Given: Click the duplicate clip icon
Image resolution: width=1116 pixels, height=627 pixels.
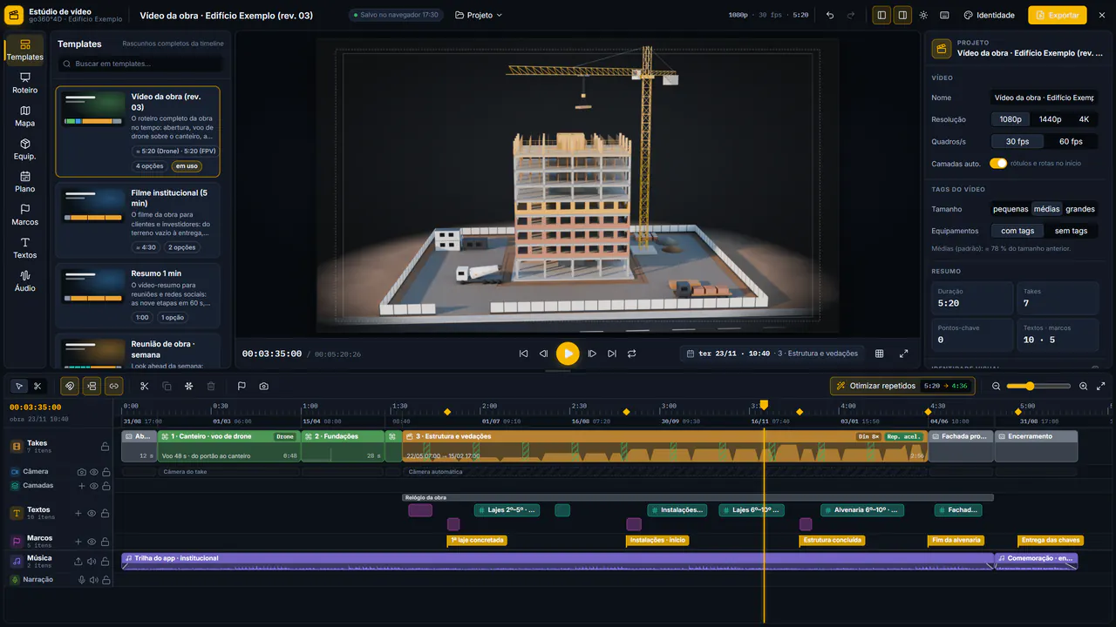Looking at the screenshot, I should coord(167,386).
